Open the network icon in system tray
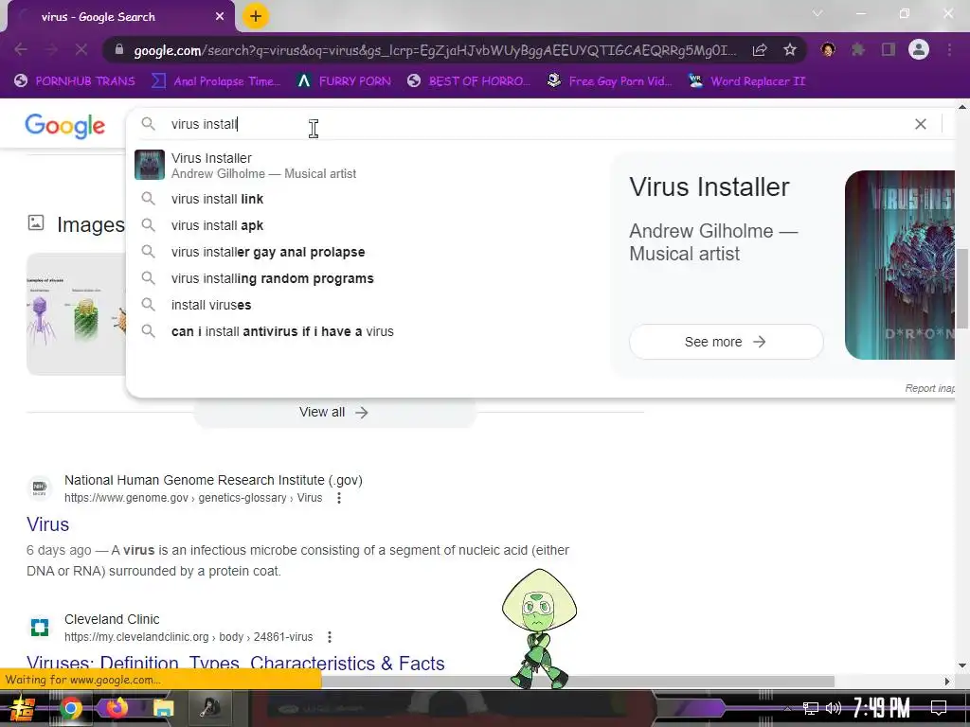Viewport: 970px width, 727px height. 811,708
